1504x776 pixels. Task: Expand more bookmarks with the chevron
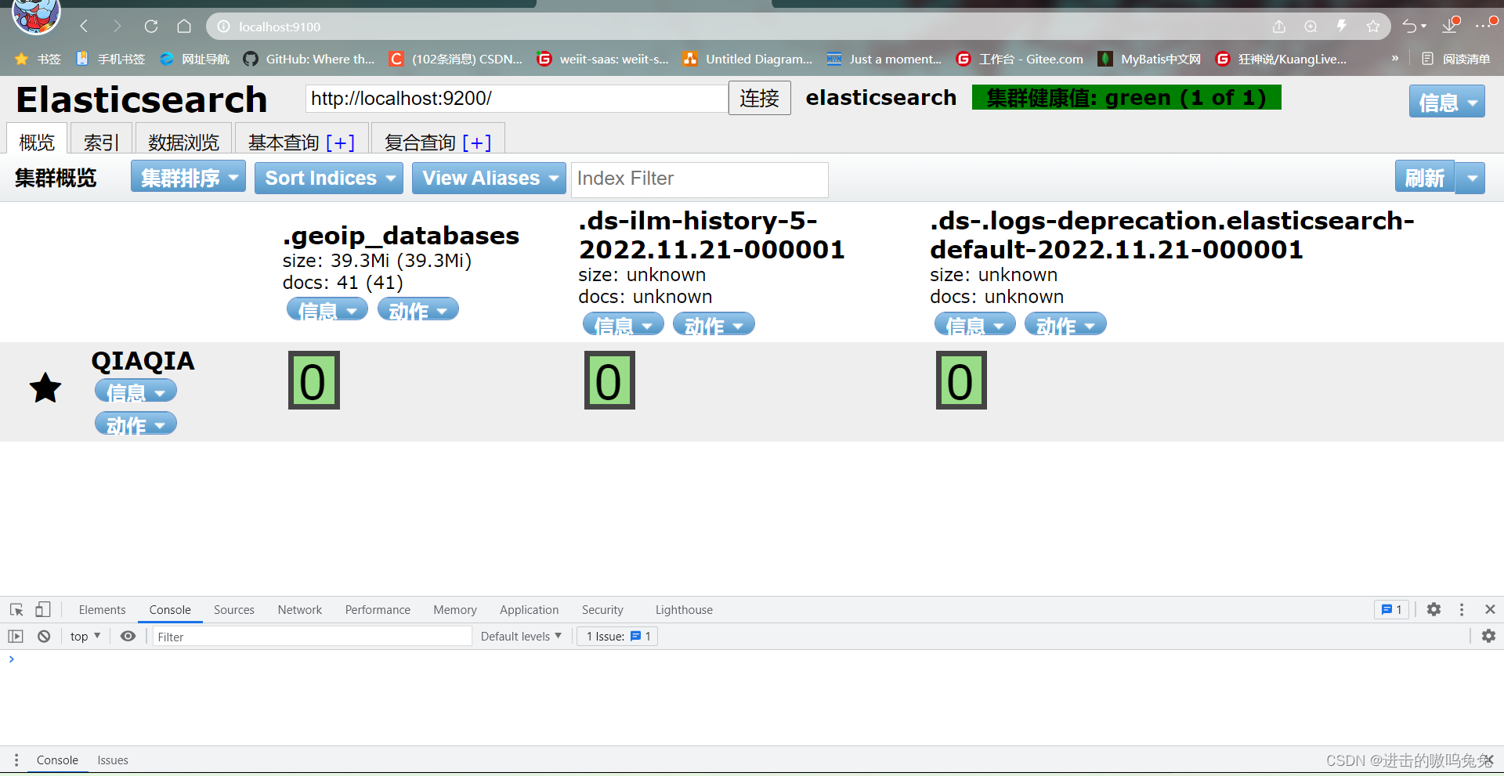pos(1395,59)
